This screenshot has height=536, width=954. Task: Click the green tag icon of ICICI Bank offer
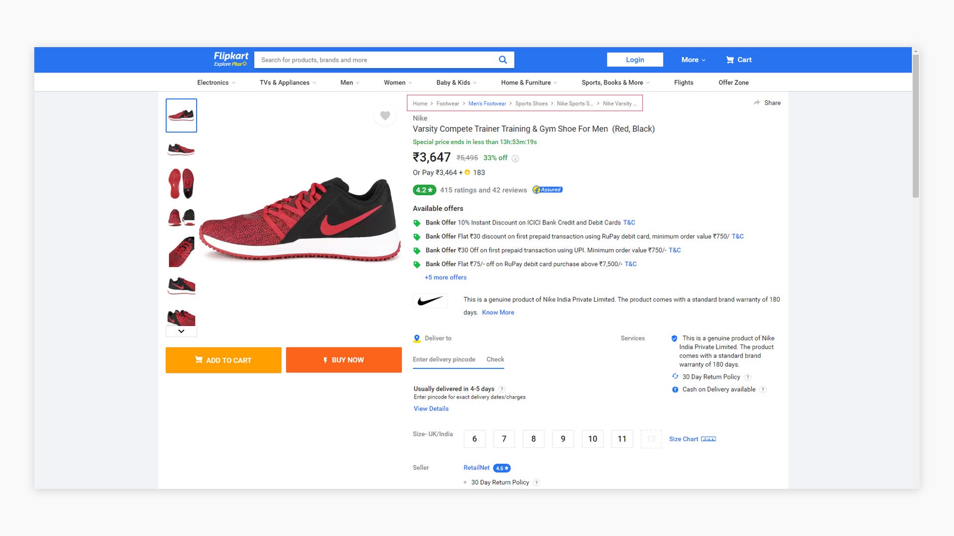pyautogui.click(x=417, y=223)
